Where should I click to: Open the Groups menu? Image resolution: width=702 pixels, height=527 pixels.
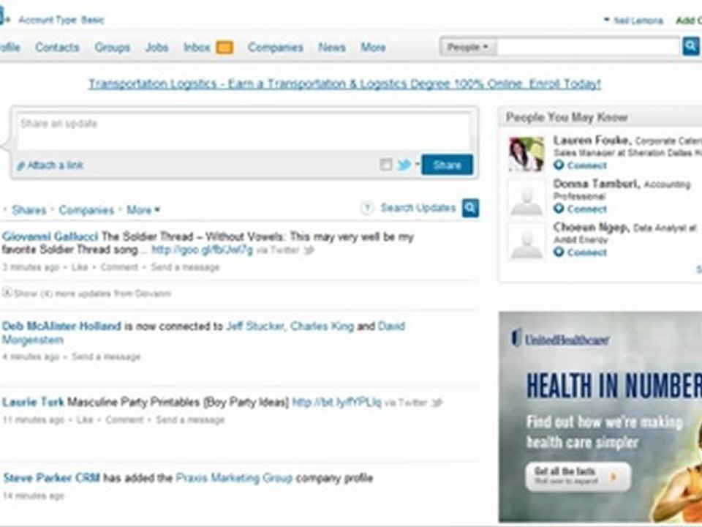[112, 47]
